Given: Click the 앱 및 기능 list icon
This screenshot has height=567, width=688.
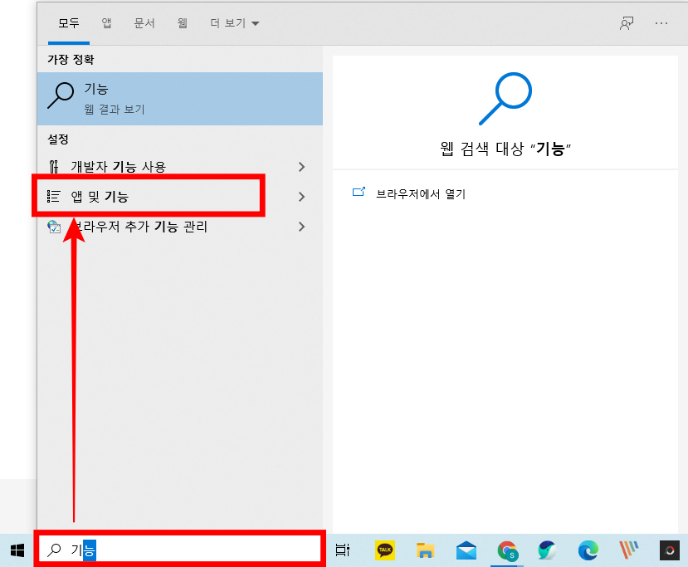Looking at the screenshot, I should point(54,196).
